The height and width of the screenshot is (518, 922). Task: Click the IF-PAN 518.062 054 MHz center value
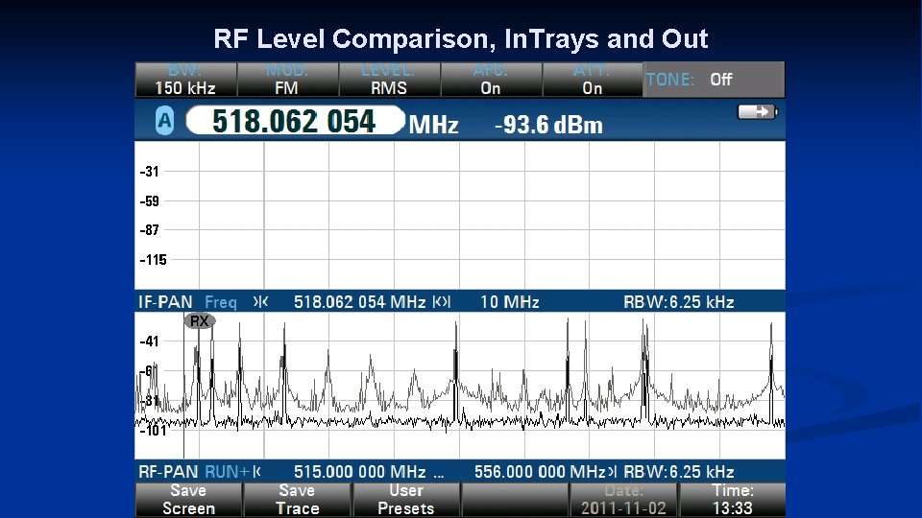[360, 302]
